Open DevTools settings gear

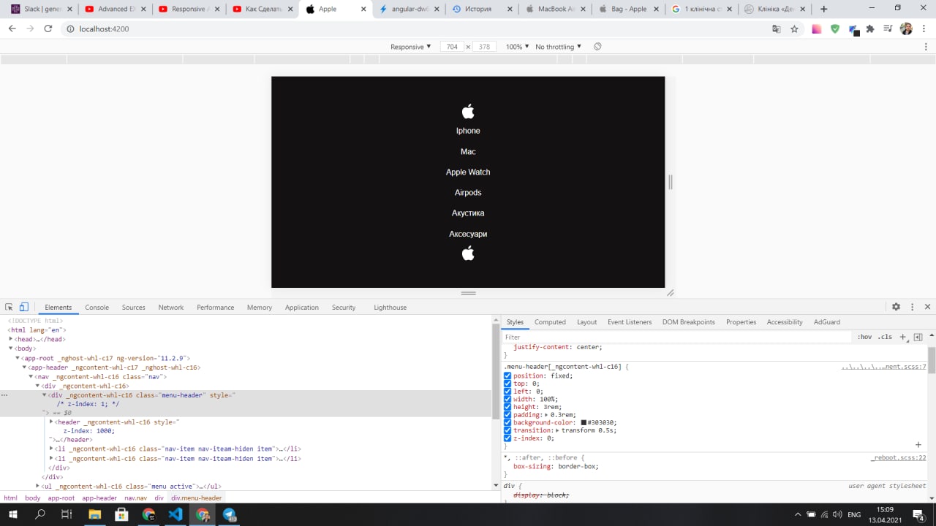[x=896, y=307]
